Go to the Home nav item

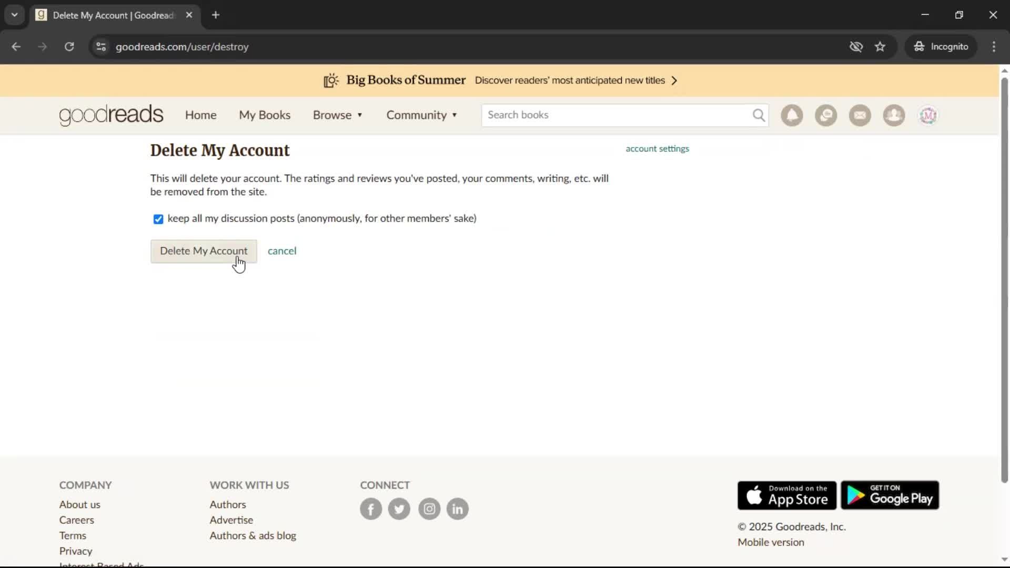point(200,115)
